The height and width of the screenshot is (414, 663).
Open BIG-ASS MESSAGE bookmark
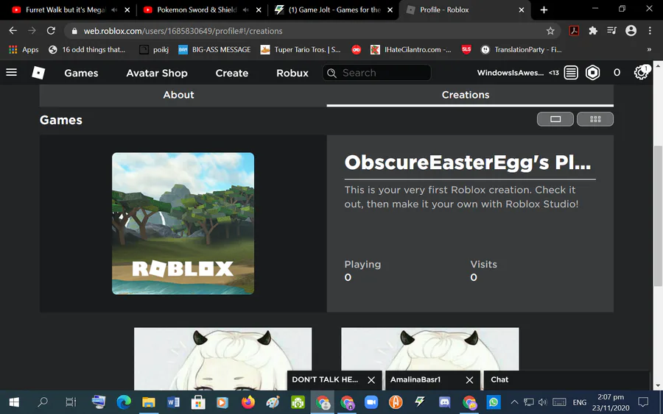pos(214,49)
